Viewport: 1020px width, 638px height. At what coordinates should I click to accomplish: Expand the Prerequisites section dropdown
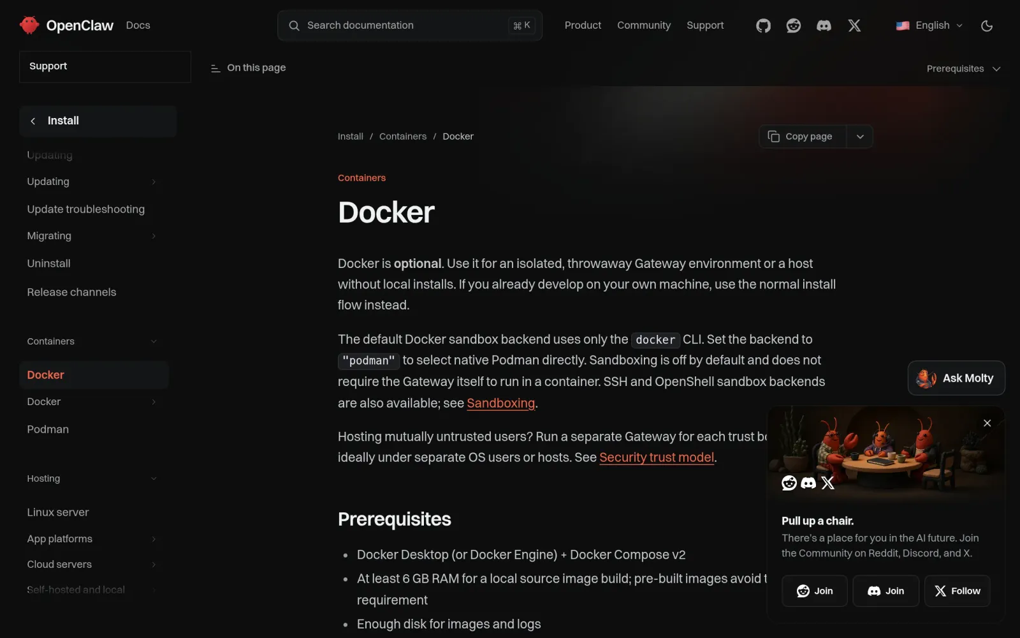click(963, 69)
